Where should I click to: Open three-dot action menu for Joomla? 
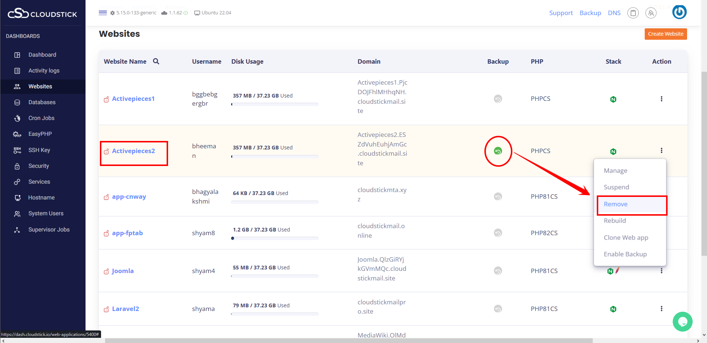(661, 271)
